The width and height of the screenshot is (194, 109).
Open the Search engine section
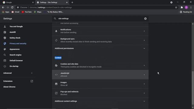(15, 55)
